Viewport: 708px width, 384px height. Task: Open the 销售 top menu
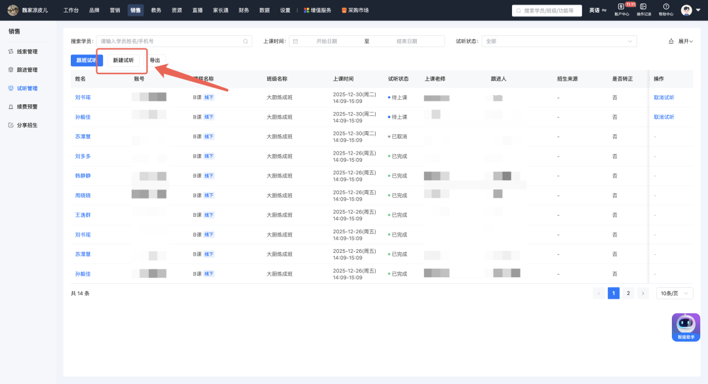(x=136, y=10)
